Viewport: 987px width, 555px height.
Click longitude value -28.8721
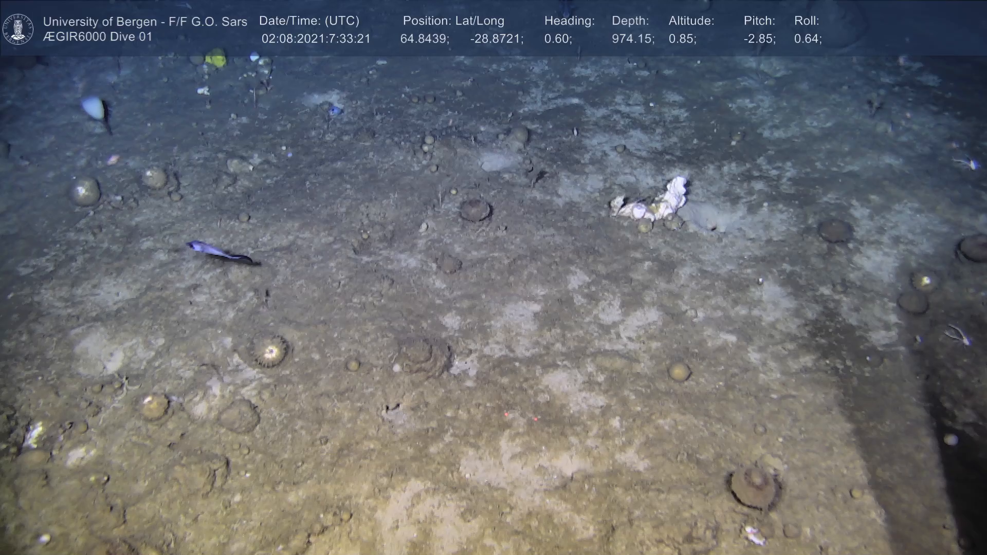pyautogui.click(x=497, y=39)
